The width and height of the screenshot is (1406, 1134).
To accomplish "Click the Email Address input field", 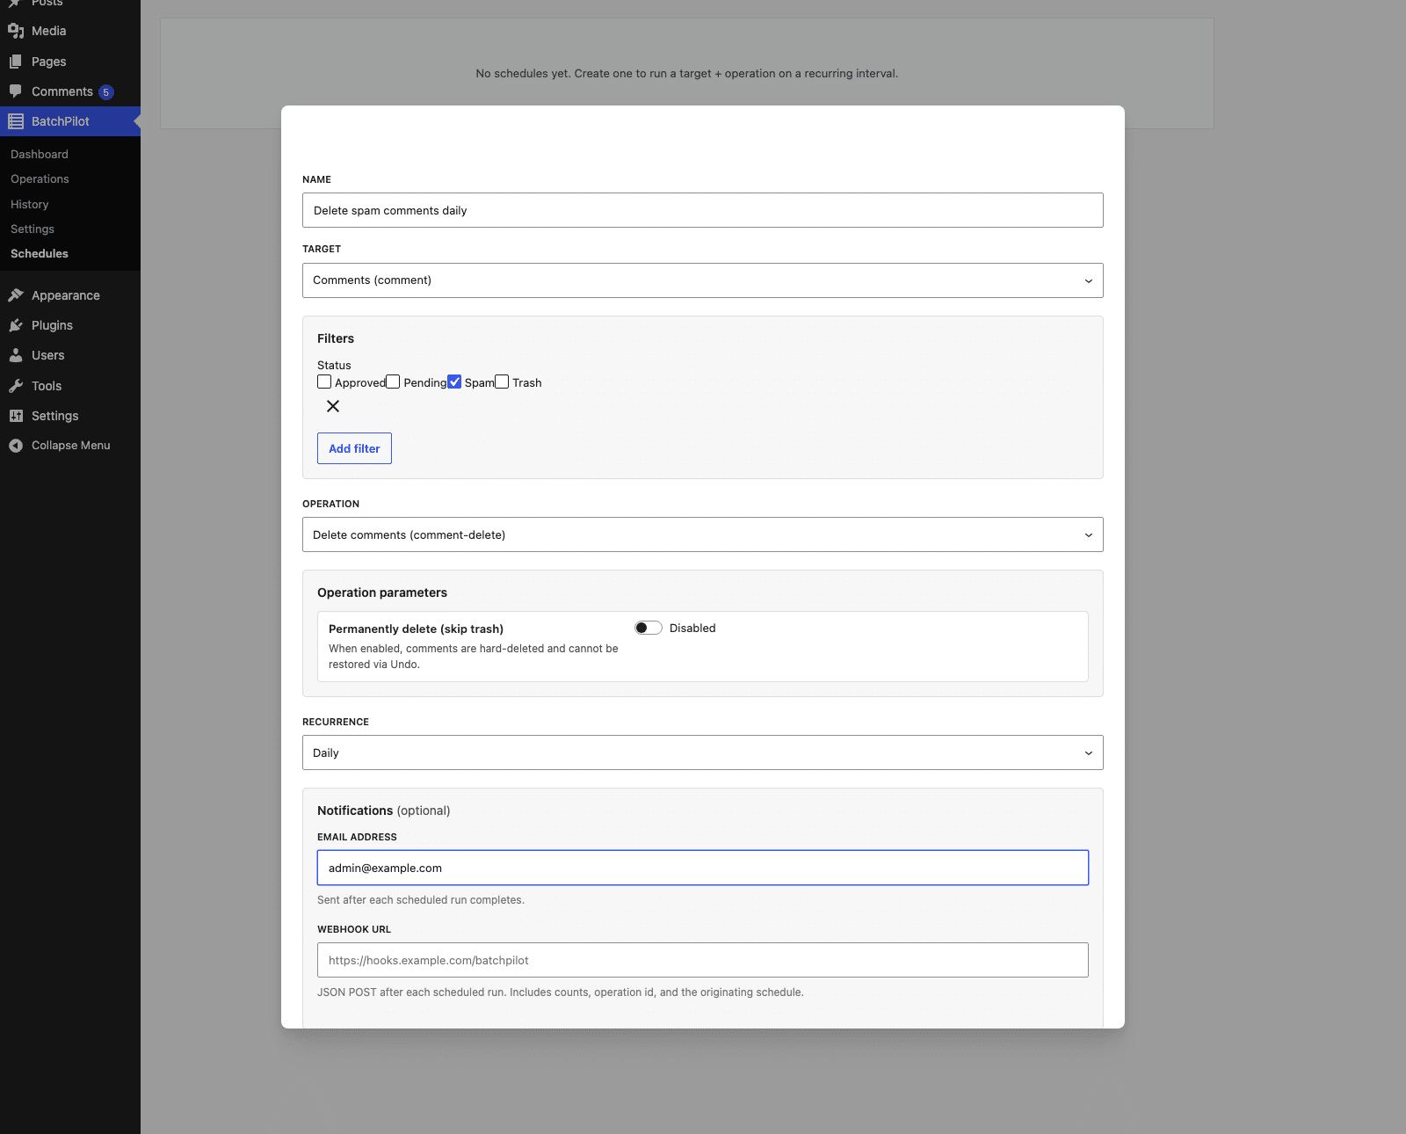I will [x=703, y=868].
